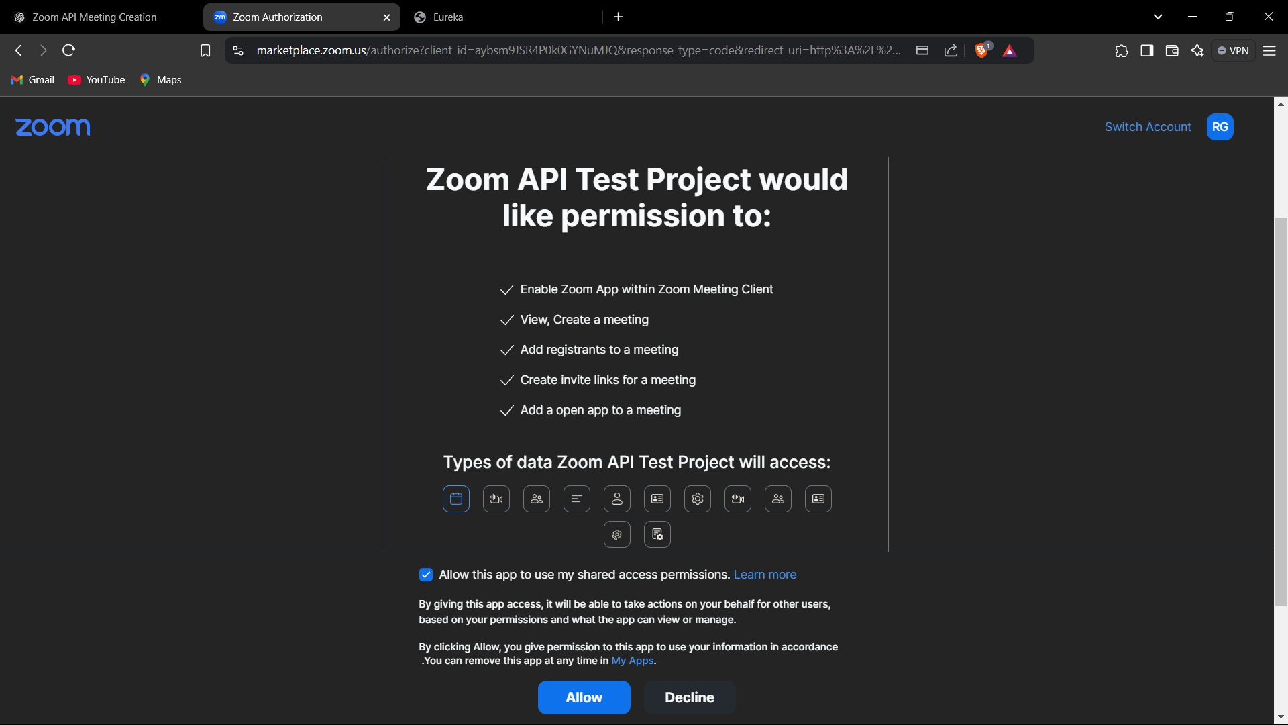Click the page vertical scrollbar thumb
The height and width of the screenshot is (725, 1288).
[x=1281, y=409]
